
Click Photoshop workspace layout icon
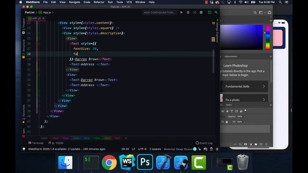coord(261,12)
